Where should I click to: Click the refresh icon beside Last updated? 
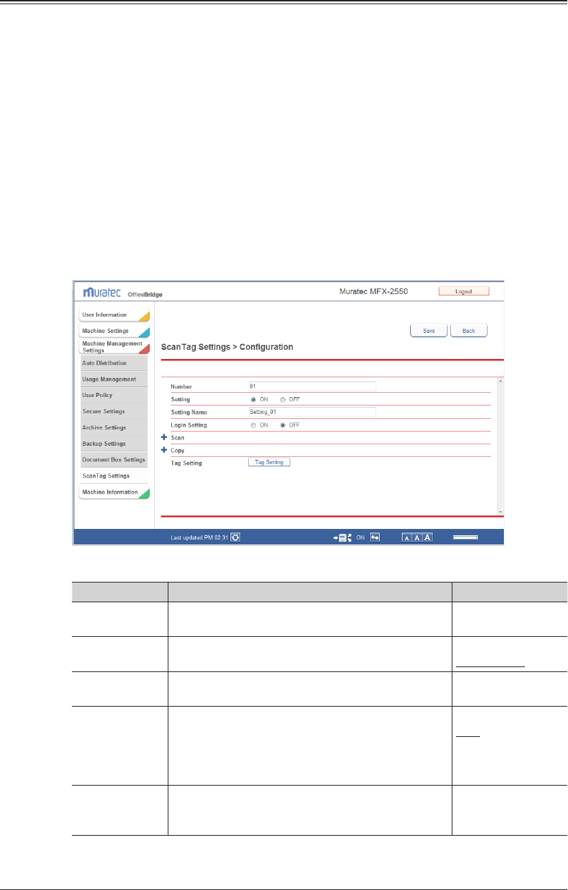pyautogui.click(x=235, y=537)
